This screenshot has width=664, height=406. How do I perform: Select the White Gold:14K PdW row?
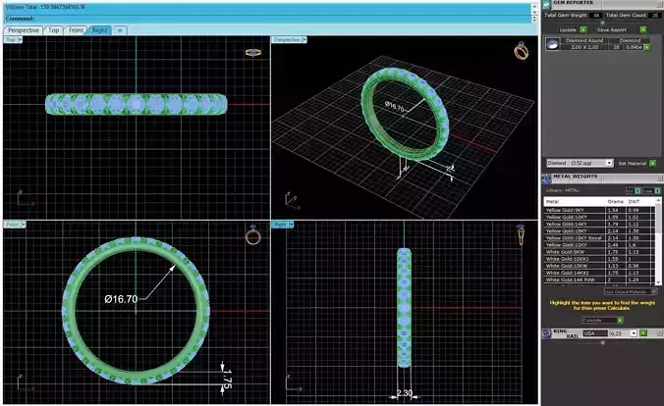point(599,279)
